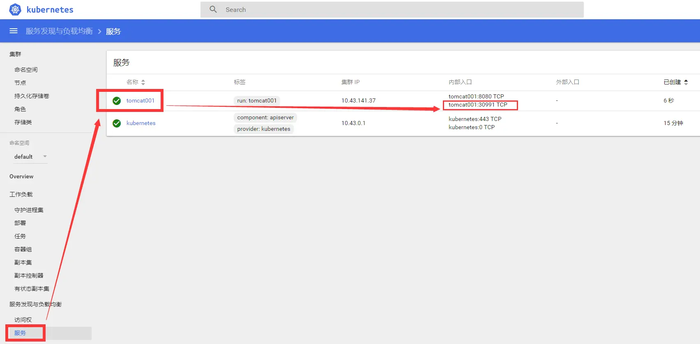Screen dimensions: 700x344
Task: Open 节点 in the sidebar
Action: pos(20,83)
